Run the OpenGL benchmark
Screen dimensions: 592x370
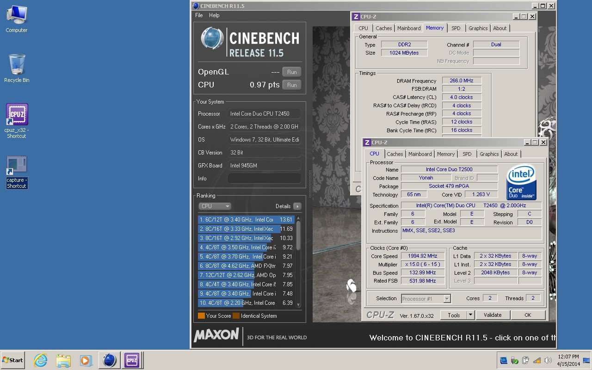coord(292,72)
